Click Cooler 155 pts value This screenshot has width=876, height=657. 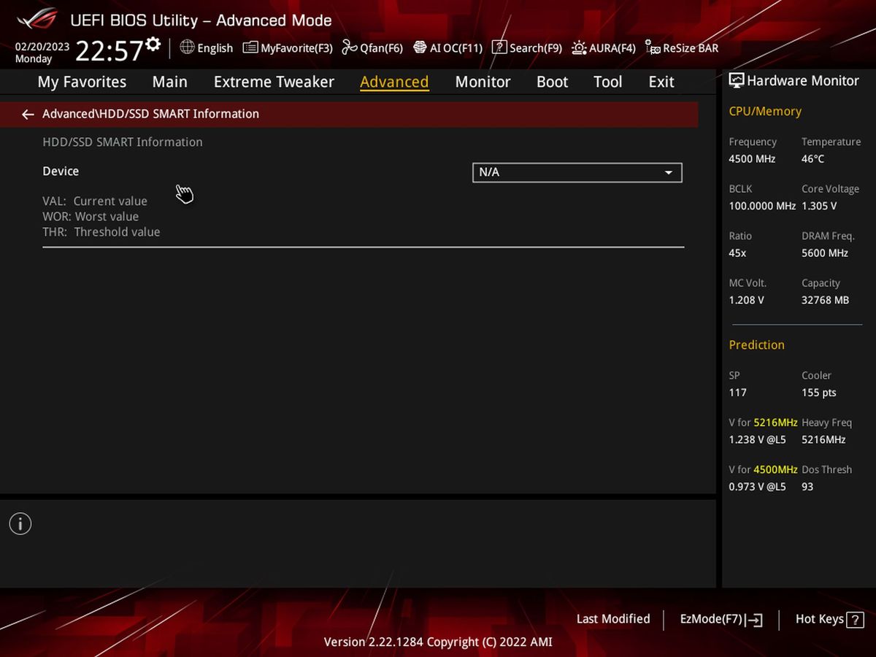[819, 393]
